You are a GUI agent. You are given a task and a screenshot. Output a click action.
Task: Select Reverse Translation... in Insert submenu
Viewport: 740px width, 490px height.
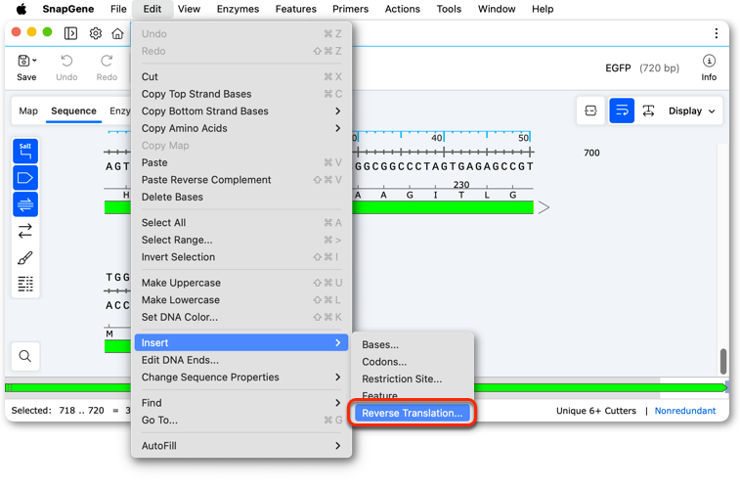[413, 413]
